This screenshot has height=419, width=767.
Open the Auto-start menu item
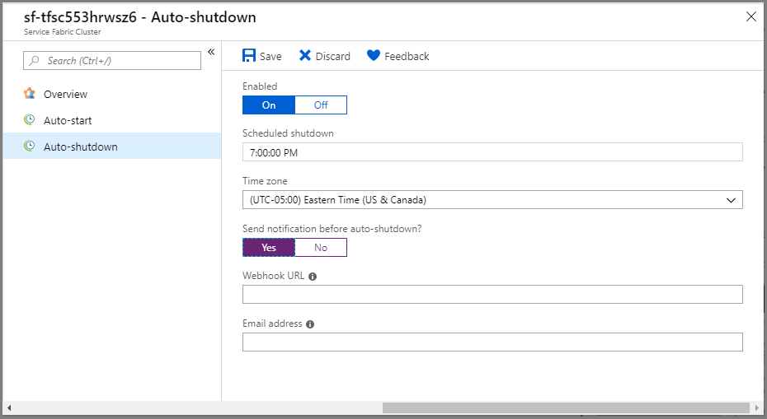click(112, 120)
